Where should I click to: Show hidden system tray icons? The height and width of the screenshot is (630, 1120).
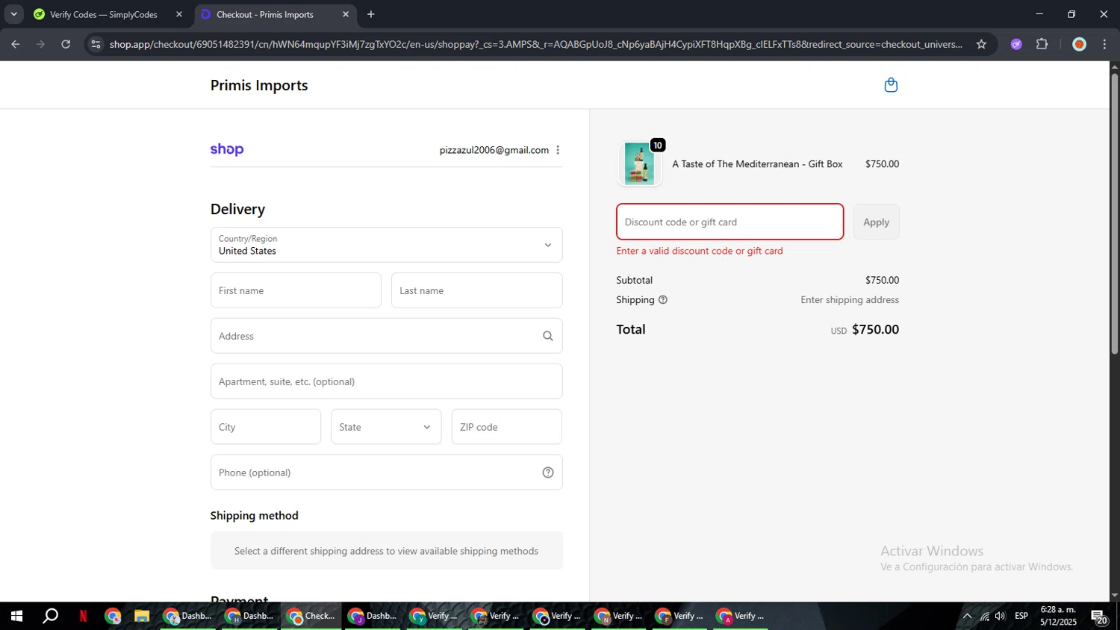pyautogui.click(x=967, y=616)
